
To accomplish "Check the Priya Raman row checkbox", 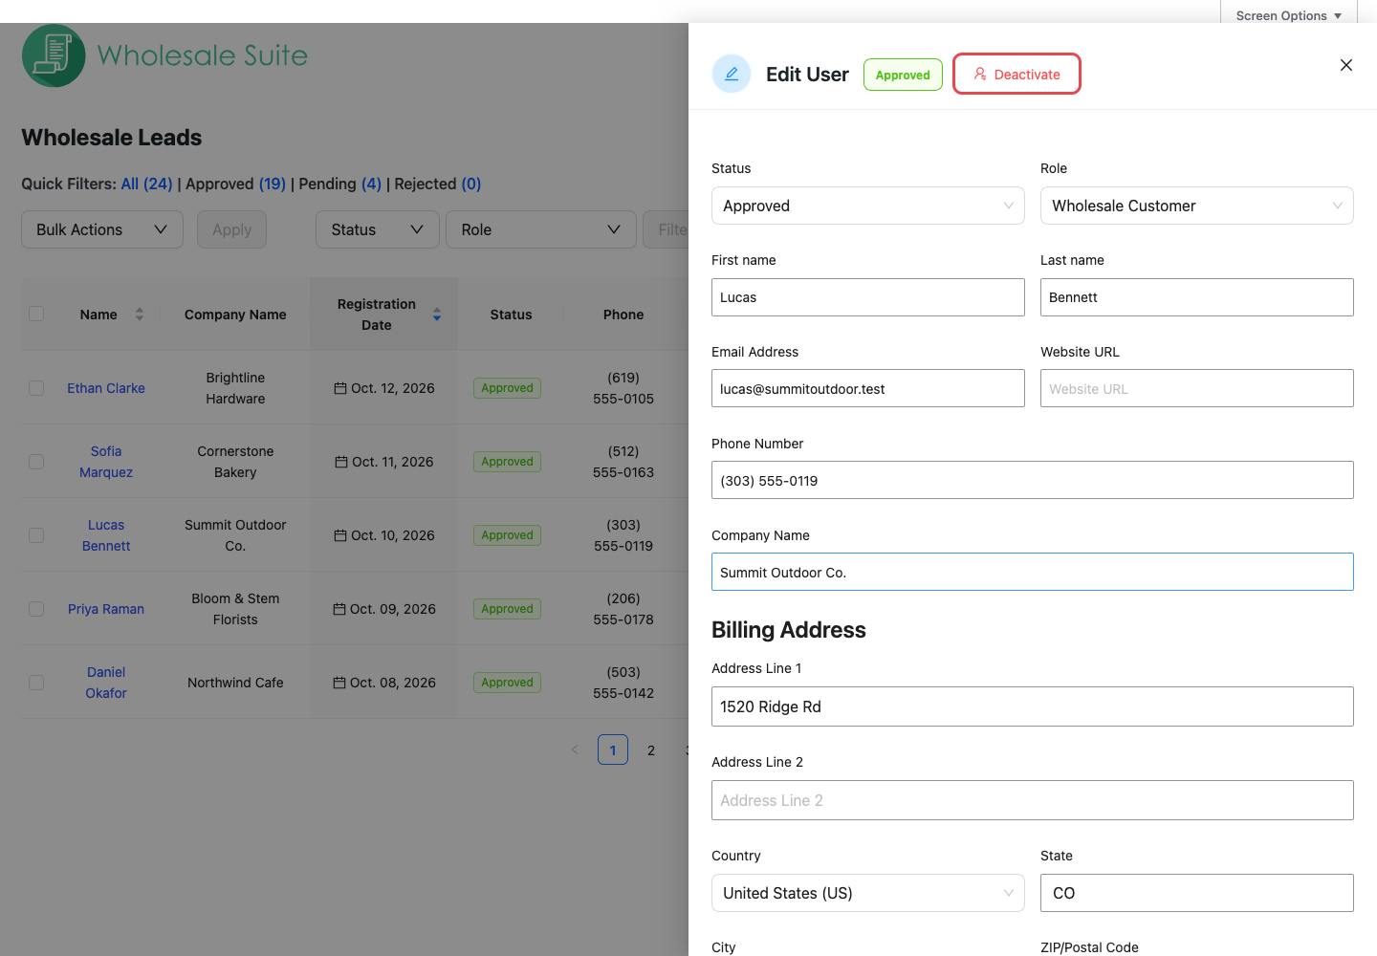I will (x=36, y=609).
